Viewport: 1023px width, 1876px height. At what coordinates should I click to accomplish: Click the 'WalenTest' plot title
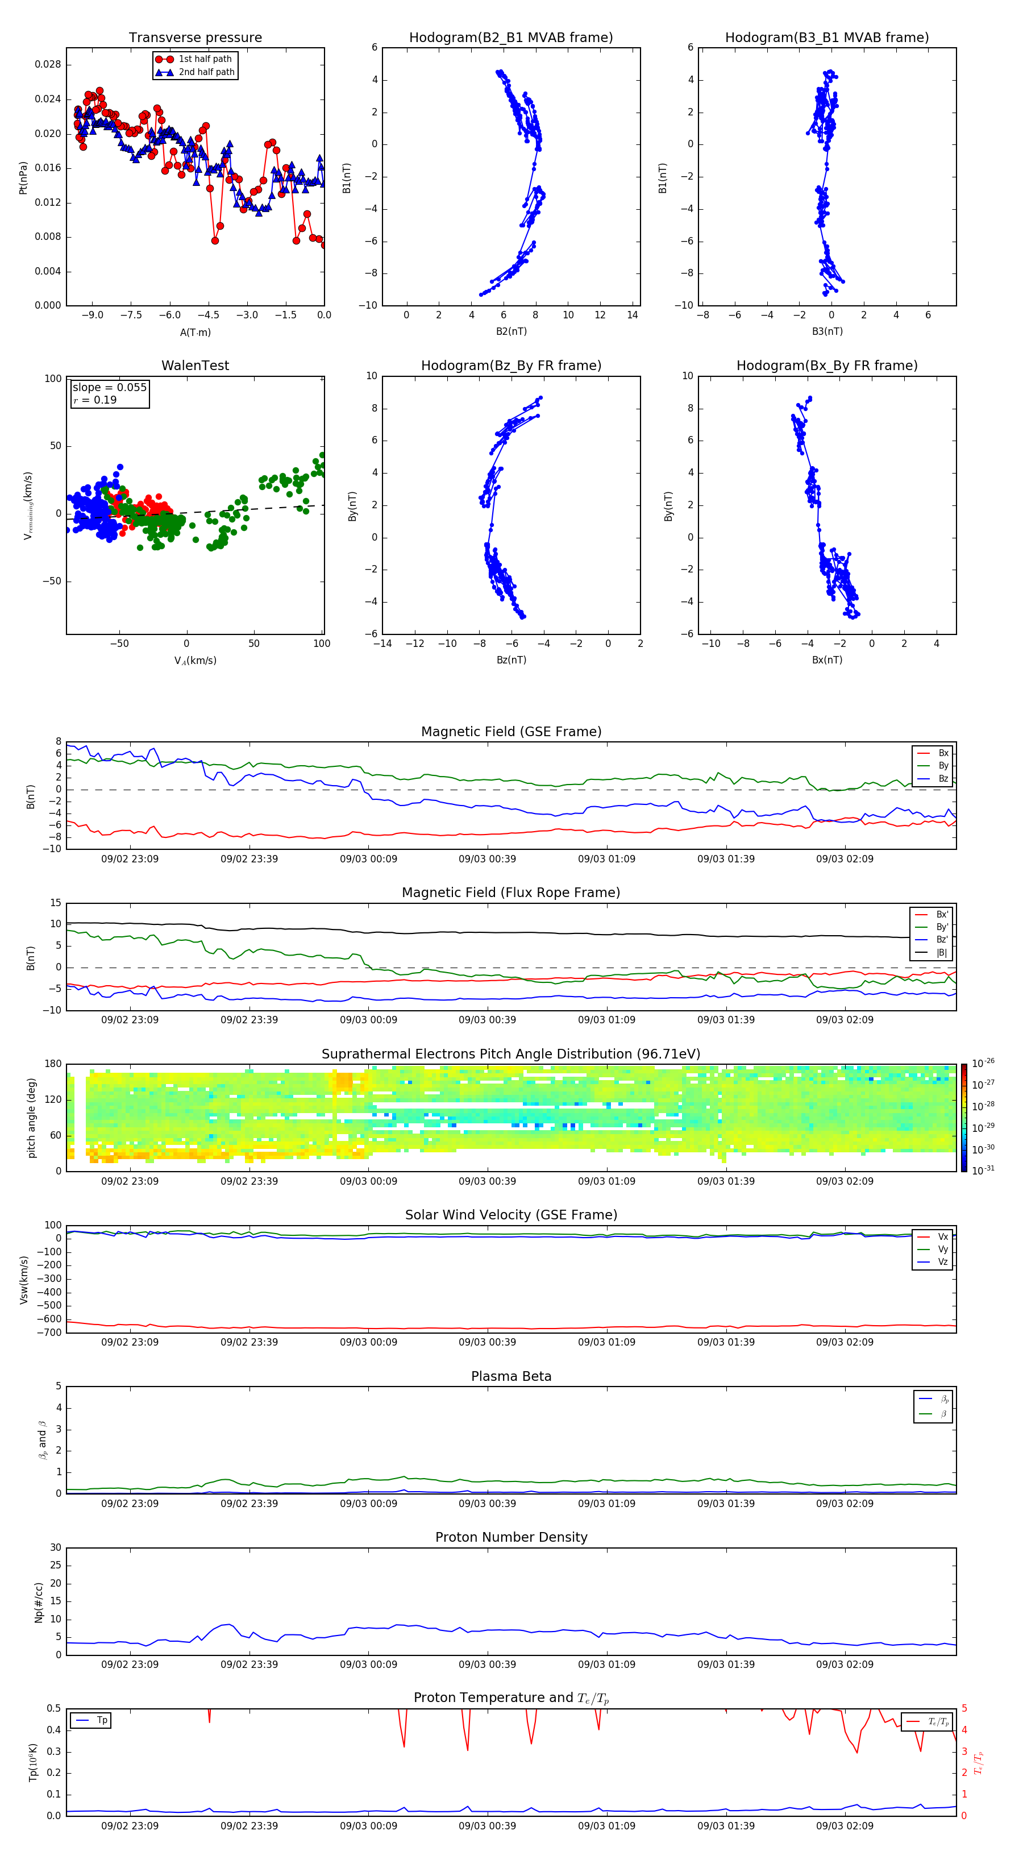click(195, 366)
